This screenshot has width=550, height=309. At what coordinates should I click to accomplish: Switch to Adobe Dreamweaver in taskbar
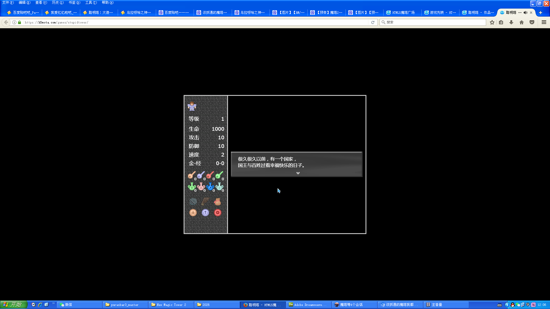[x=309, y=305]
